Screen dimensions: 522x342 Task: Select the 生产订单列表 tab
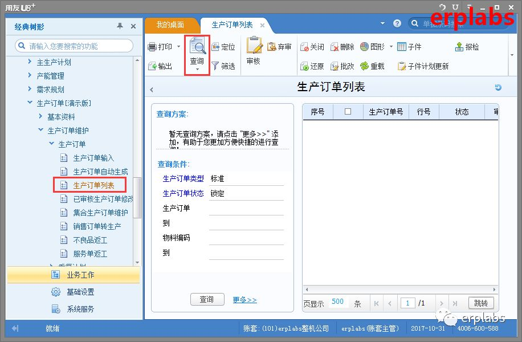(x=232, y=25)
